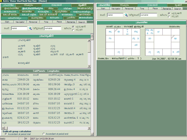Click the surname field in the left pane
Screen dimensions: 187x140
(x=52, y=28)
